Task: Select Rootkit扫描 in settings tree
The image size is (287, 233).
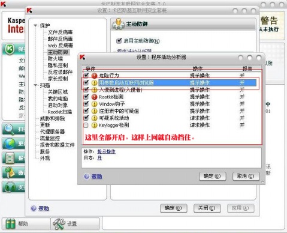Action: point(60,112)
